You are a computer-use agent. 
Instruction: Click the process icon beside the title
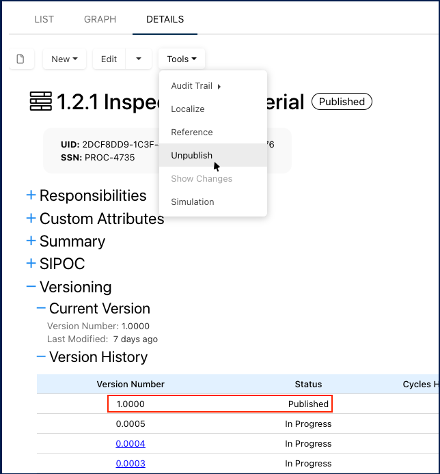41,102
